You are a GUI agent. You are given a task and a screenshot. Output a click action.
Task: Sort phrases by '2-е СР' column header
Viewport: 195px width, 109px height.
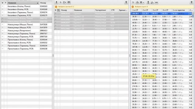(x=147, y=10)
